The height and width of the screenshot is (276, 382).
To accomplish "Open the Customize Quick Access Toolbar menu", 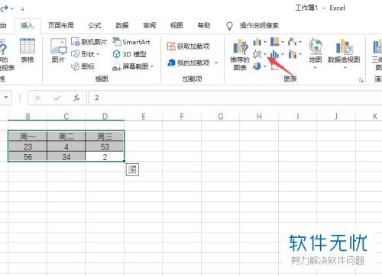I will (23, 9).
